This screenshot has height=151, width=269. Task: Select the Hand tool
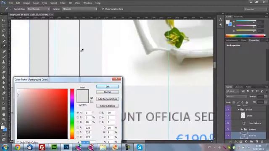tap(4, 114)
